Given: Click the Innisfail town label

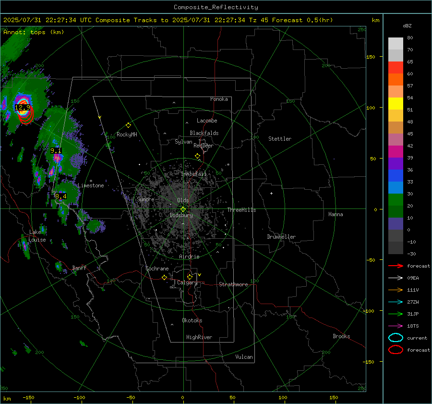Looking at the screenshot, I should pos(194,174).
